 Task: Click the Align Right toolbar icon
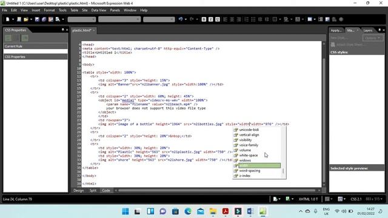click(239, 19)
